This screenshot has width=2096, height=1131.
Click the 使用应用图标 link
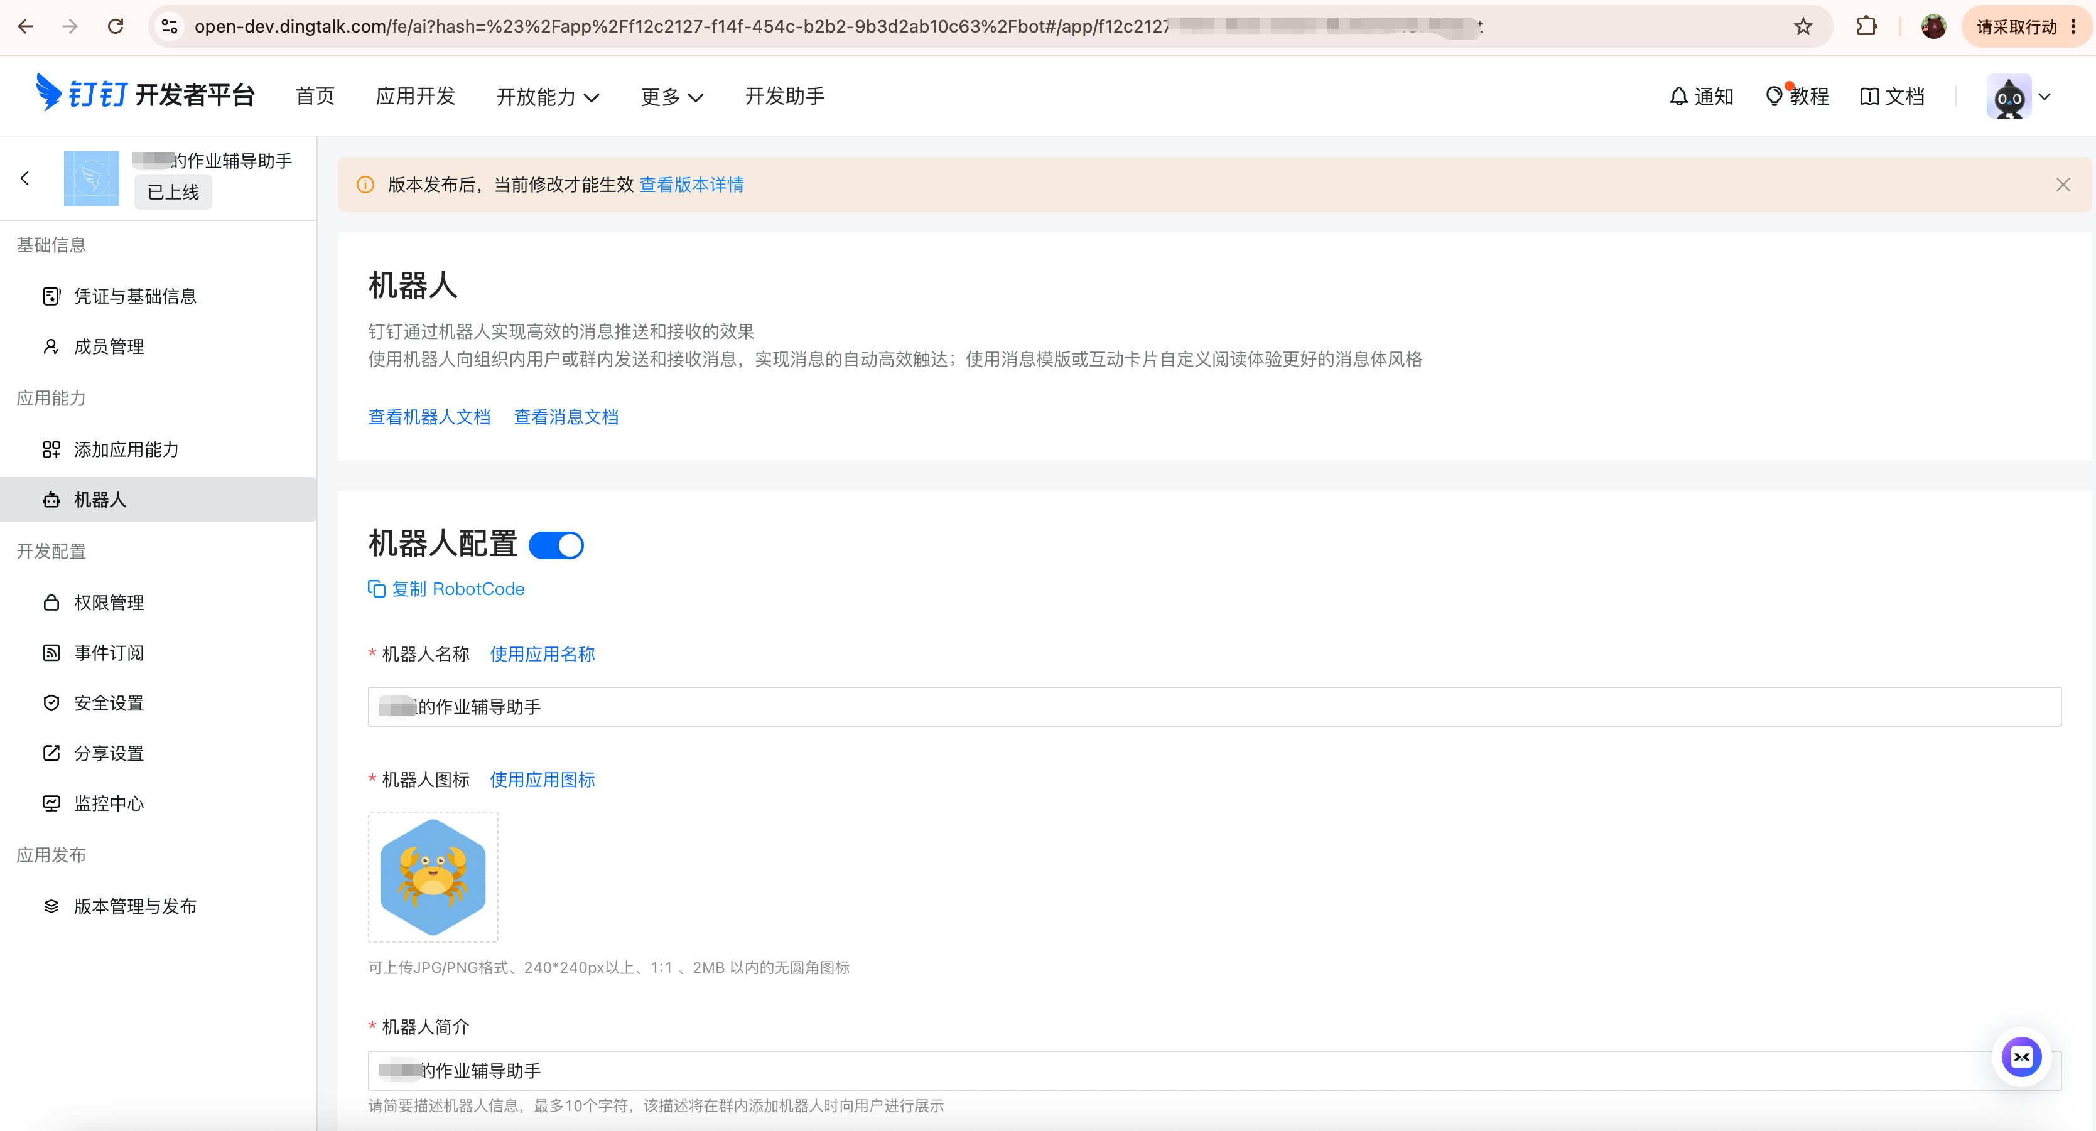[x=543, y=780]
